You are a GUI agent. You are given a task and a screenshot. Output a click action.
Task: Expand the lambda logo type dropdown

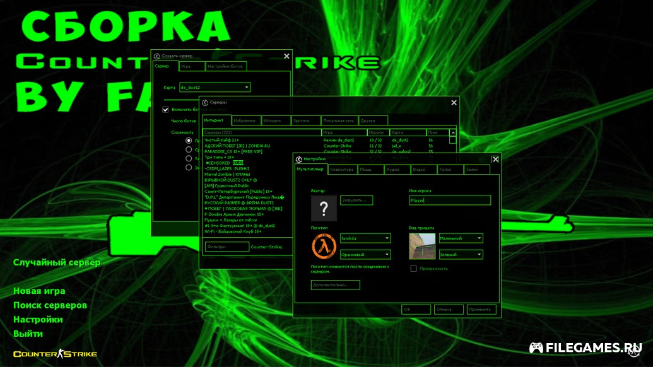(x=387, y=238)
